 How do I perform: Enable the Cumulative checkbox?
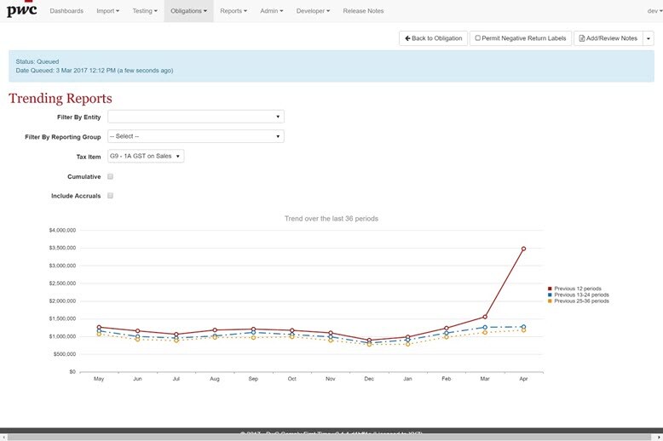111,177
